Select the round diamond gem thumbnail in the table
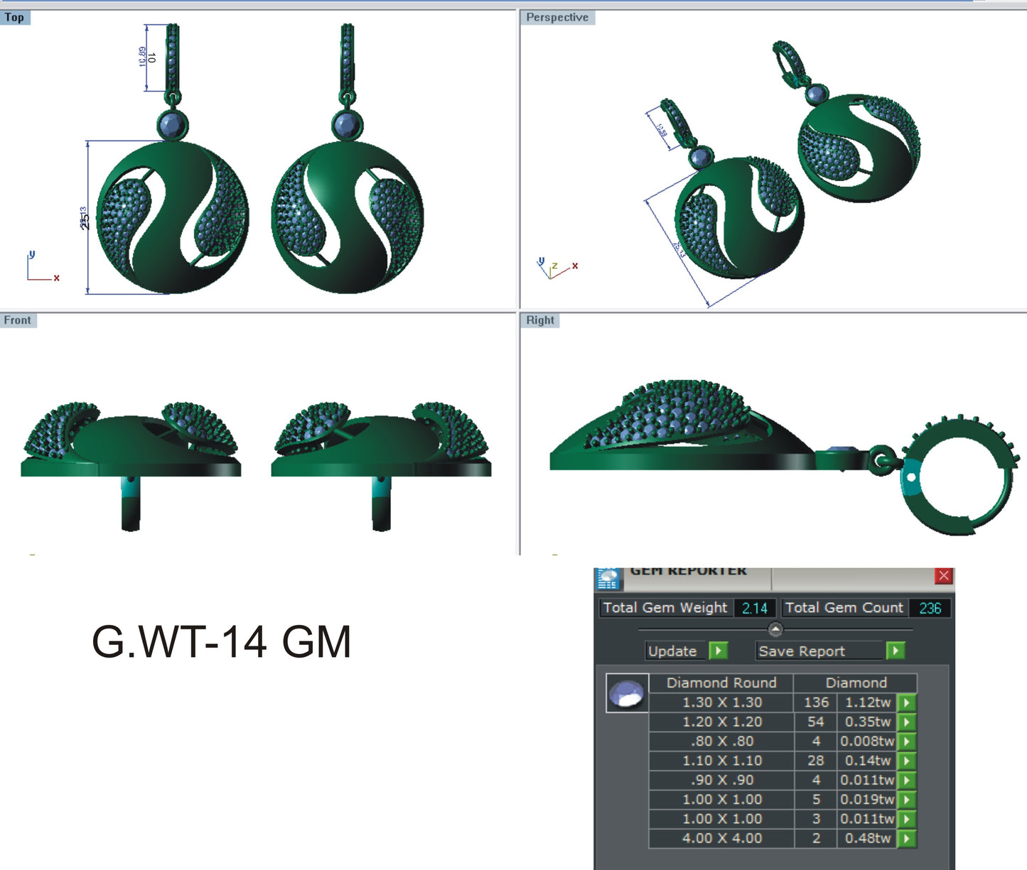 coord(628,692)
